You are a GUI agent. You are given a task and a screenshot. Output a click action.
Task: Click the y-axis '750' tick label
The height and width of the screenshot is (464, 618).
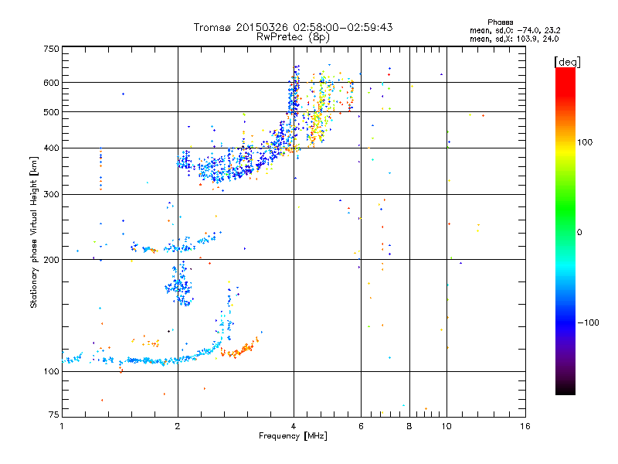[x=51, y=49]
